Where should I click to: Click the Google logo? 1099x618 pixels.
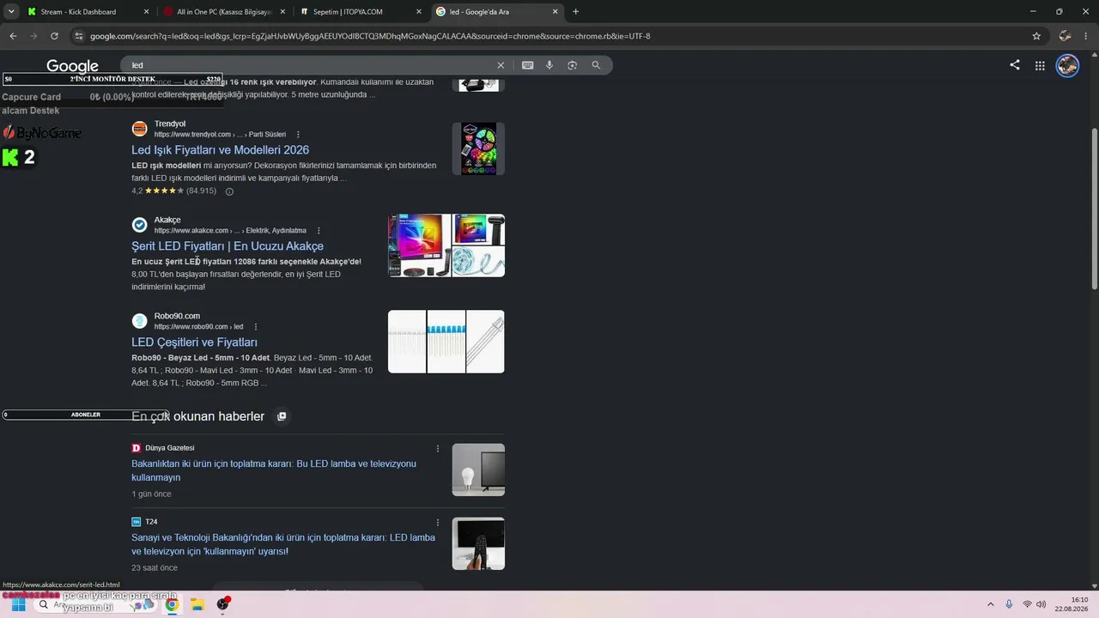click(x=73, y=66)
